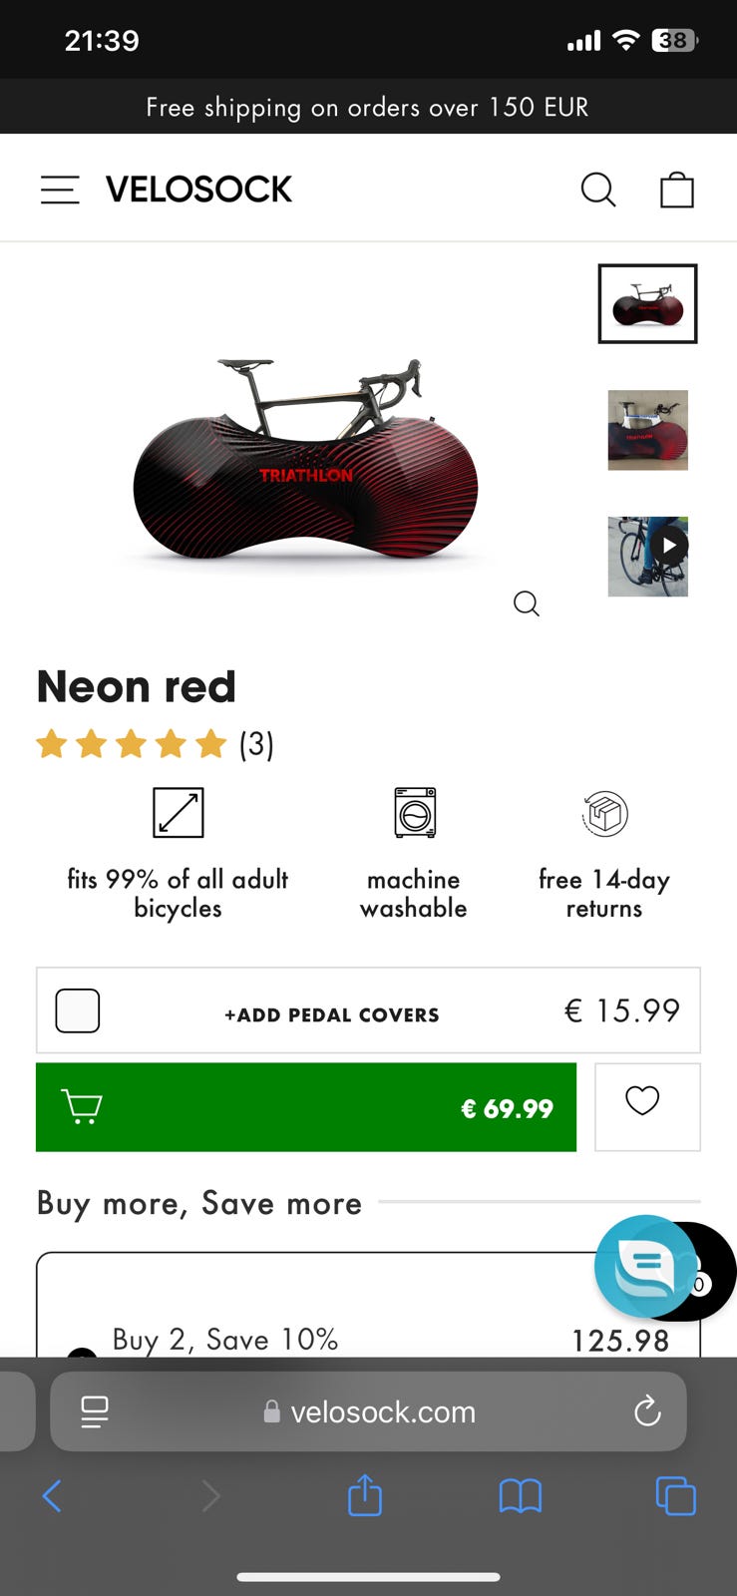
Task: Open the hamburger navigation menu
Action: [60, 190]
